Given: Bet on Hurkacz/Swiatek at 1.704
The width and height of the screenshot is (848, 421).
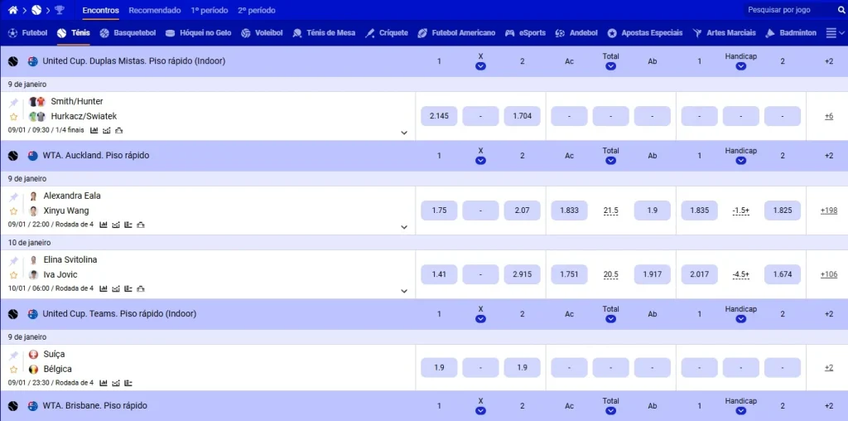Looking at the screenshot, I should click(523, 116).
